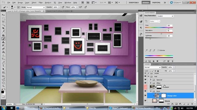Launch Bridge from the application bar

coord(82,2)
